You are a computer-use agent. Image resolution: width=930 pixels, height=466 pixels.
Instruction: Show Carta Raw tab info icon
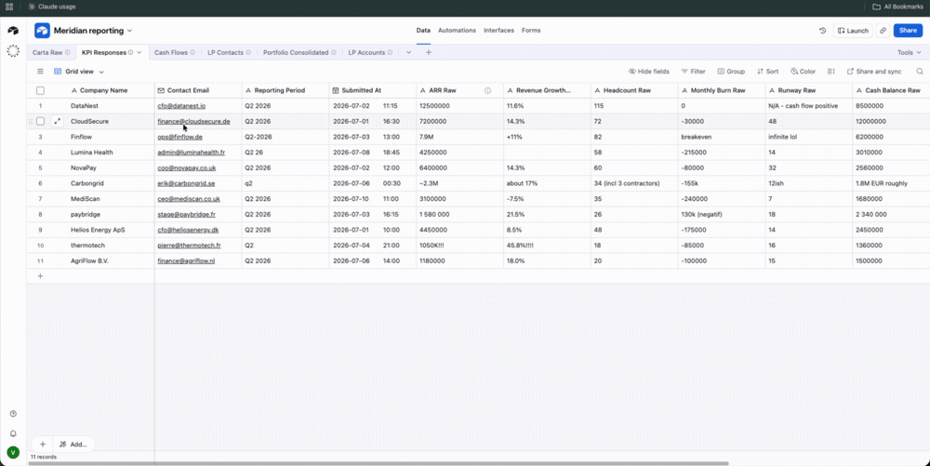point(67,52)
